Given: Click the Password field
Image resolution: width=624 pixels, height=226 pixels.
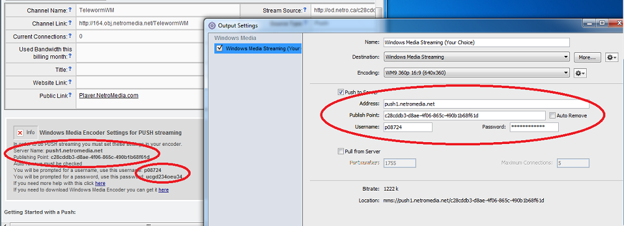Looking at the screenshot, I should click(534, 127).
